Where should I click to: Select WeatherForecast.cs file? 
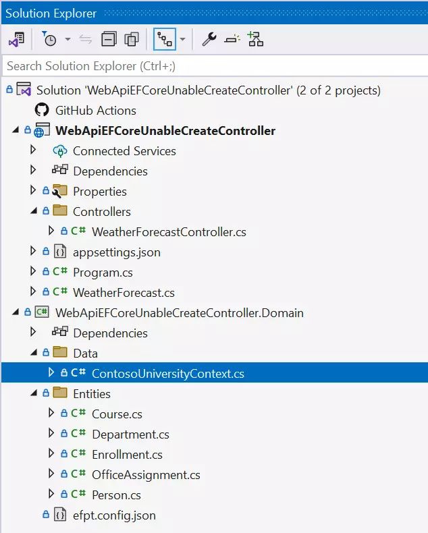124,293
